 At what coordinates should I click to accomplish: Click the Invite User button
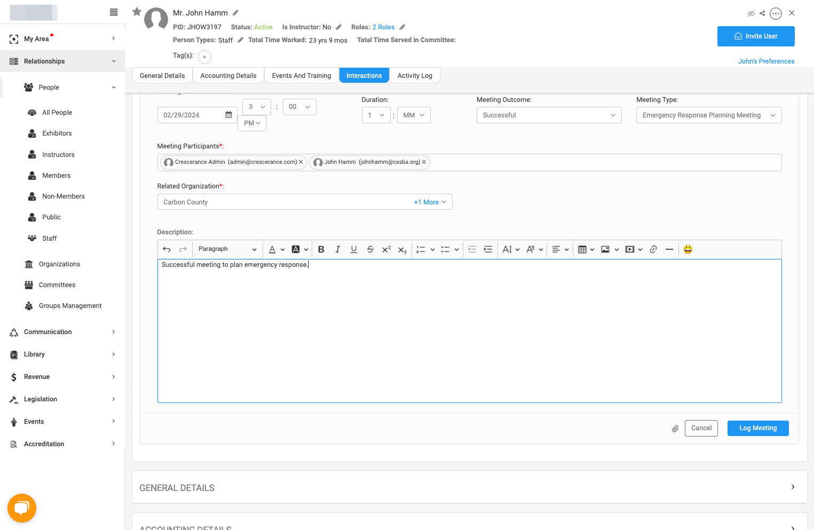tap(756, 36)
